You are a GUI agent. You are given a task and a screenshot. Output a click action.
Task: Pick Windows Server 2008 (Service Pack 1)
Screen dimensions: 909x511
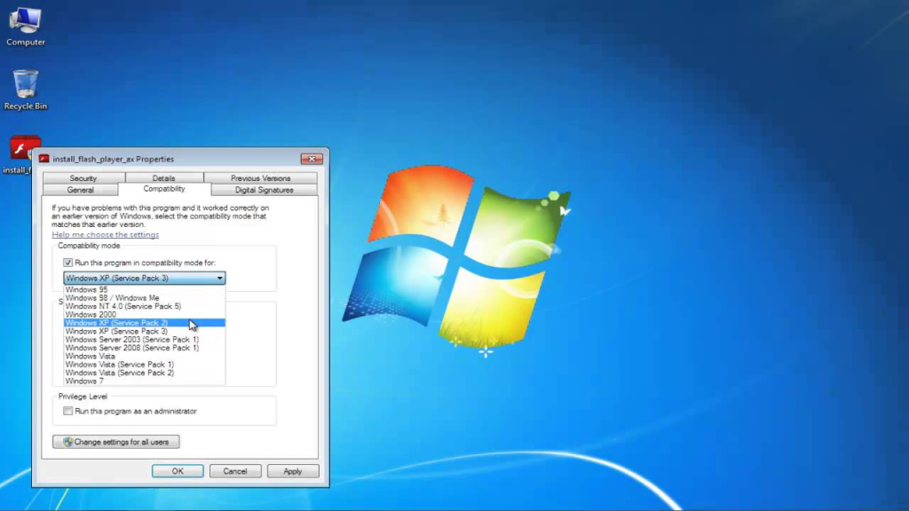(145, 348)
